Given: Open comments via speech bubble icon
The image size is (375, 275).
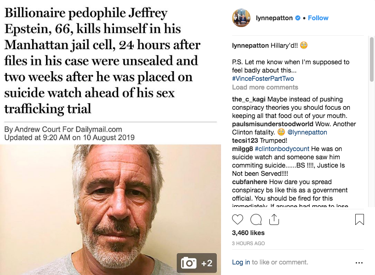Looking at the screenshot, I should (x=256, y=219).
